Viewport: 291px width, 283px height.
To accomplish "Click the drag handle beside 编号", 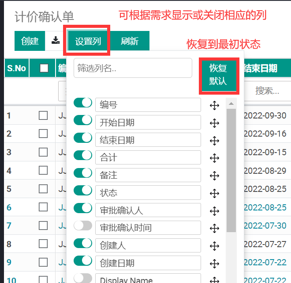I will pyautogui.click(x=214, y=105).
